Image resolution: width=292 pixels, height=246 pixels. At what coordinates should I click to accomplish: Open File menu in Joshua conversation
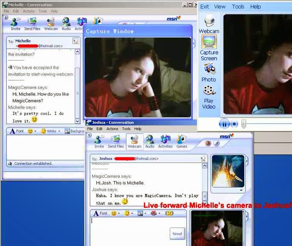coord(90,129)
